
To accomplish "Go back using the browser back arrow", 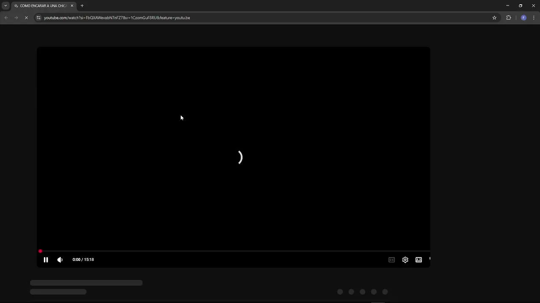I will pos(6,18).
